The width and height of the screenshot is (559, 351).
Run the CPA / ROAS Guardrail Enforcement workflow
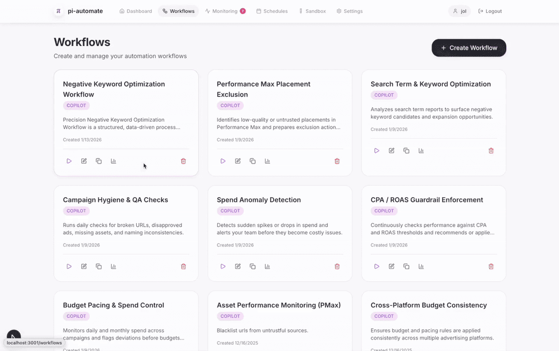tap(376, 266)
